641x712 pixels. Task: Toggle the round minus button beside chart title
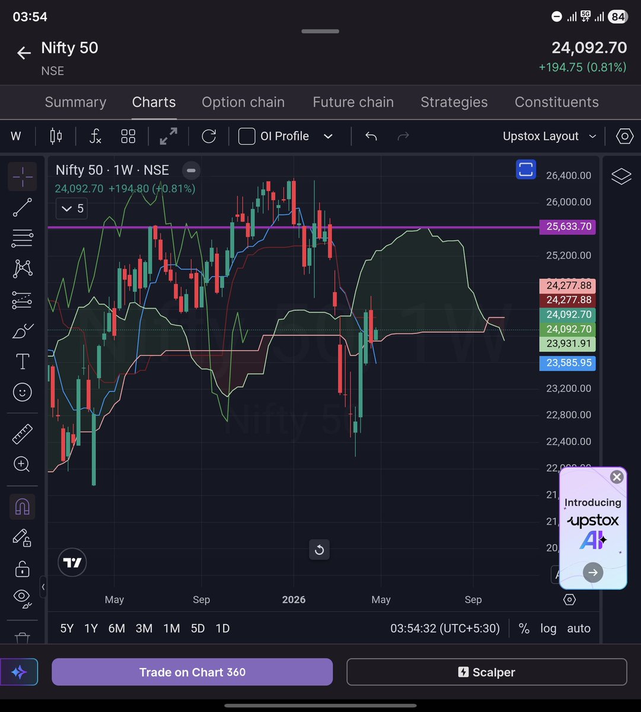pos(191,170)
